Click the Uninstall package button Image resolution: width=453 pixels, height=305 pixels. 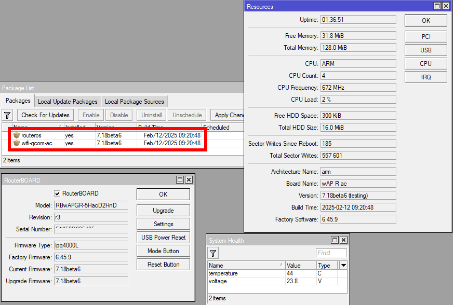coord(152,115)
